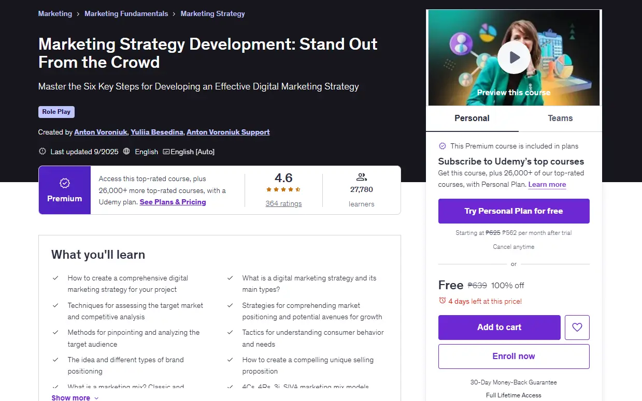This screenshot has width=642, height=401.
Task: Open the 364 ratings link
Action: pos(283,203)
